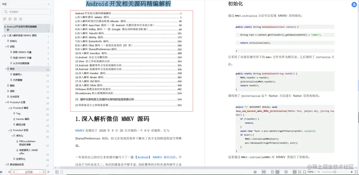Click the plain bookmark icon in panel toolbar
This screenshot has width=359, height=175.
point(21,19)
